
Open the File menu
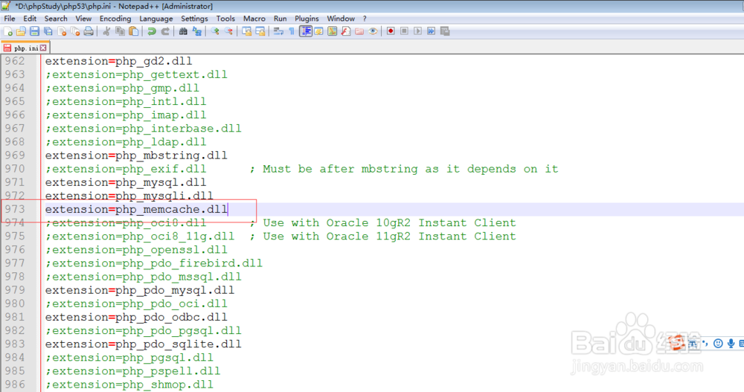tap(10, 19)
